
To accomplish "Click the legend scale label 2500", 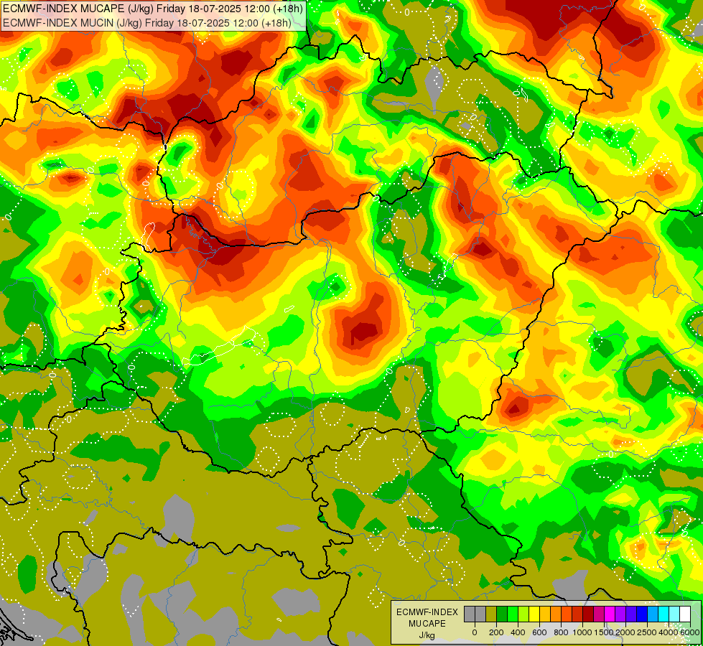I will [647, 632].
